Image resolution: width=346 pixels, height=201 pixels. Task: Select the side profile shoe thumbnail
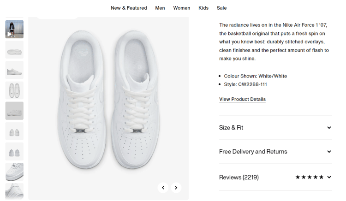pos(14,70)
